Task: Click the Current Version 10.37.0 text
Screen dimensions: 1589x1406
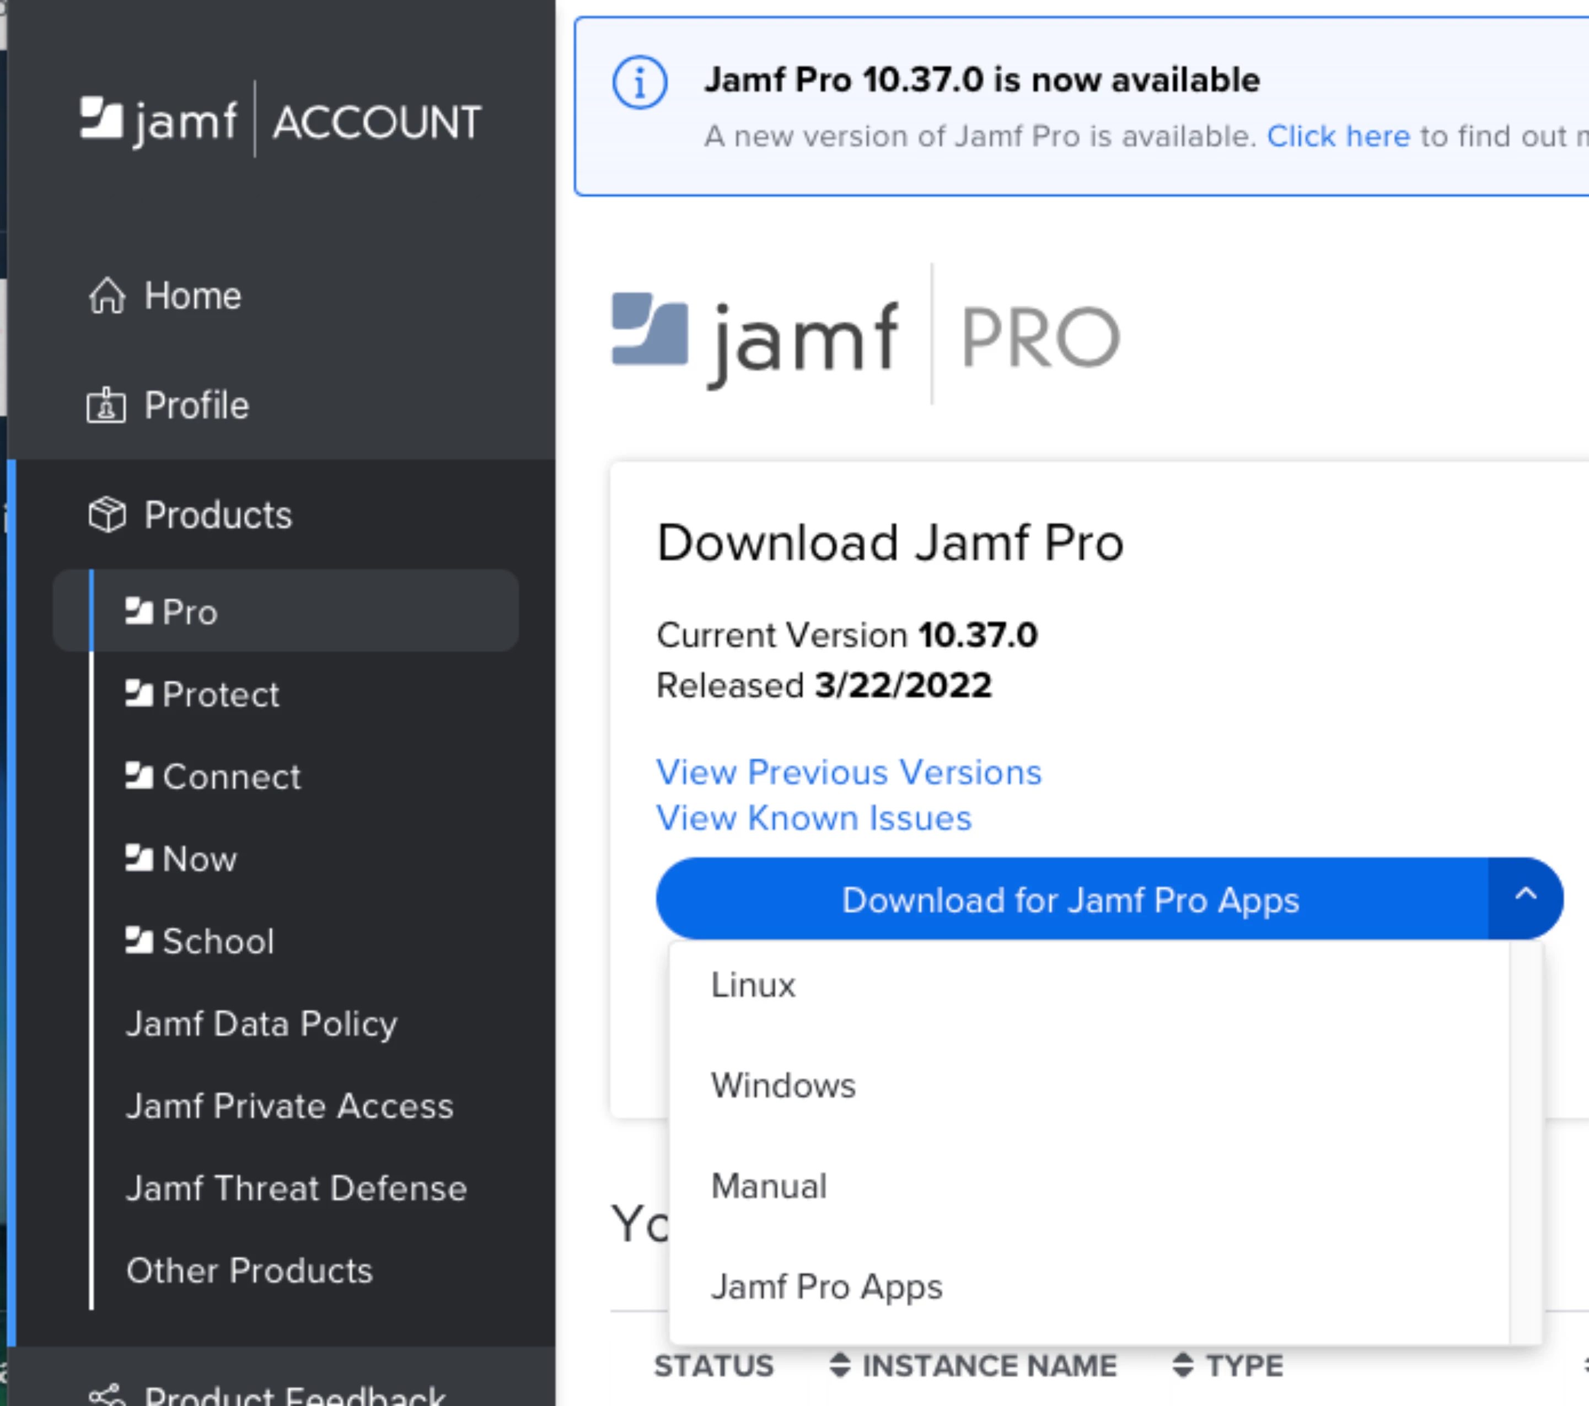Action: tap(847, 635)
